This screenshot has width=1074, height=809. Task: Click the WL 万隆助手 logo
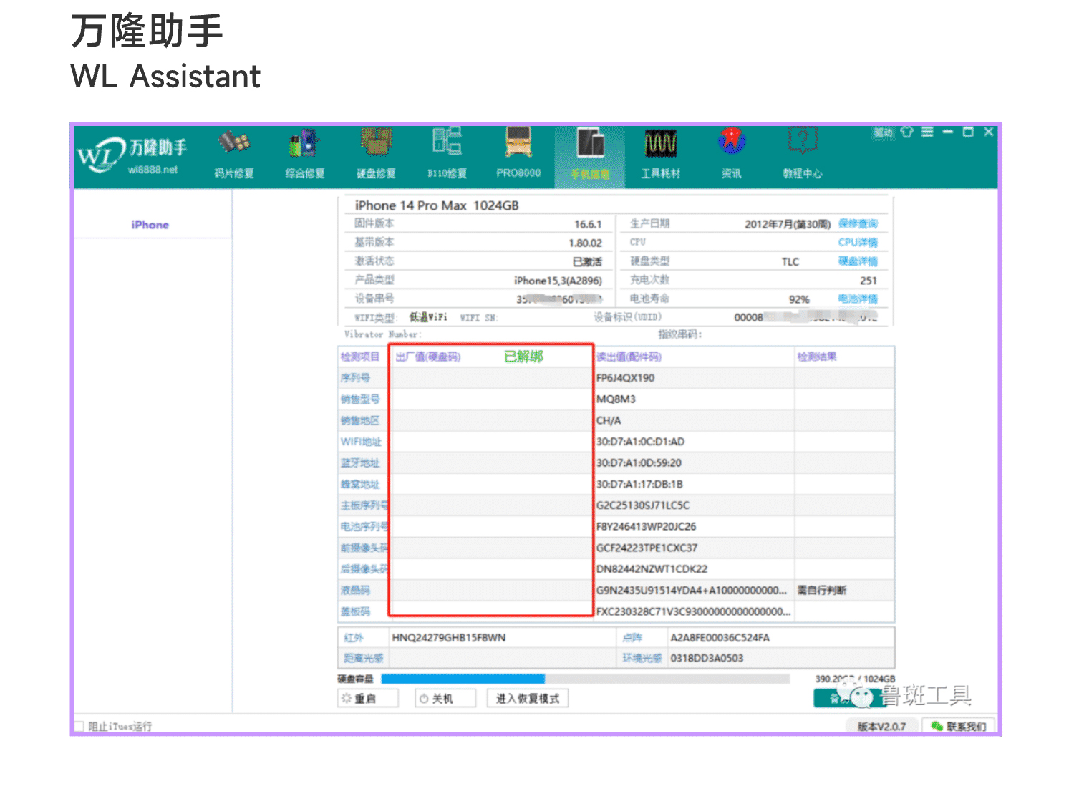point(132,155)
